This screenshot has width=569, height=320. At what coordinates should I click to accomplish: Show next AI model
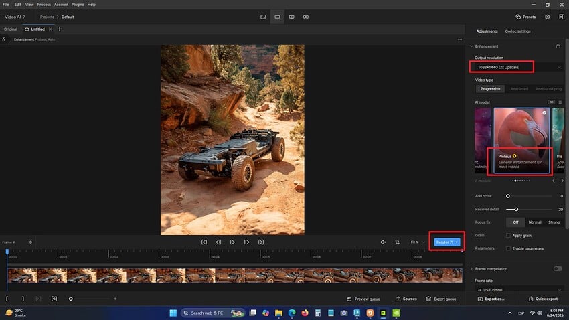562,181
